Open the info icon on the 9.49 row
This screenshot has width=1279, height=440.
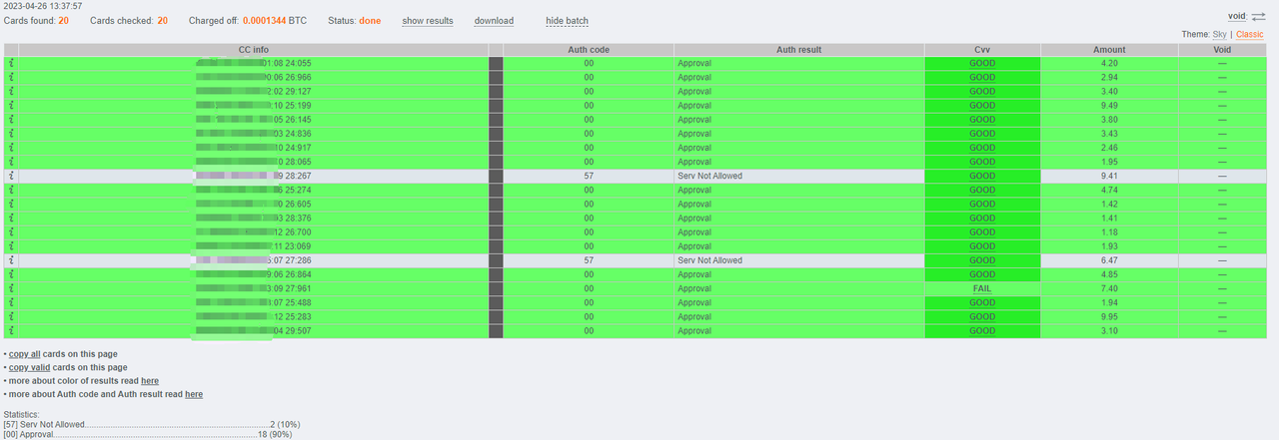coord(11,105)
